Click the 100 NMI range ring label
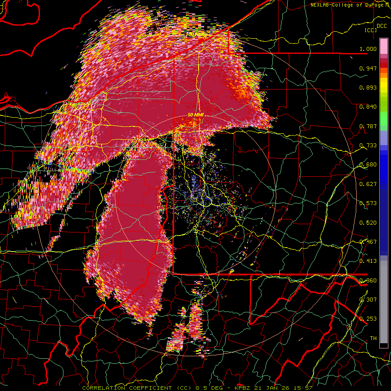 click(x=195, y=34)
